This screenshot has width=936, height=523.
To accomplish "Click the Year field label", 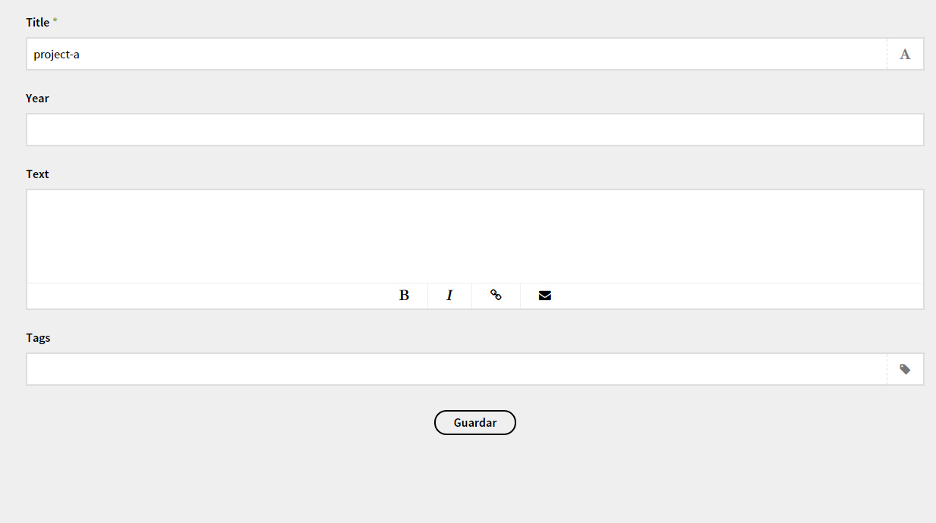I will coord(37,99).
